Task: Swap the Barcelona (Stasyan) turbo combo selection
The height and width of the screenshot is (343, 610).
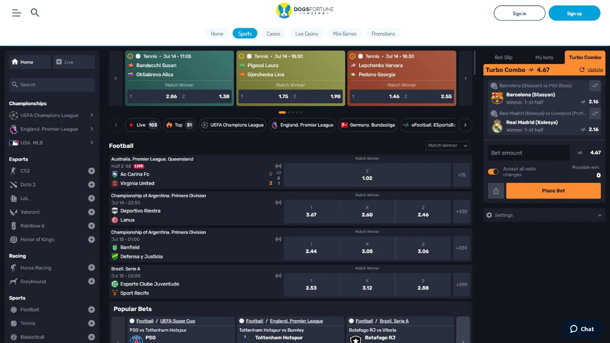Action: pos(595,86)
